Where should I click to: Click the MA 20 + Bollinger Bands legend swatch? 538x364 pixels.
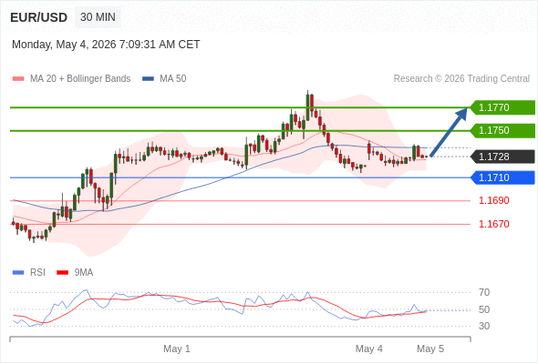[18, 79]
